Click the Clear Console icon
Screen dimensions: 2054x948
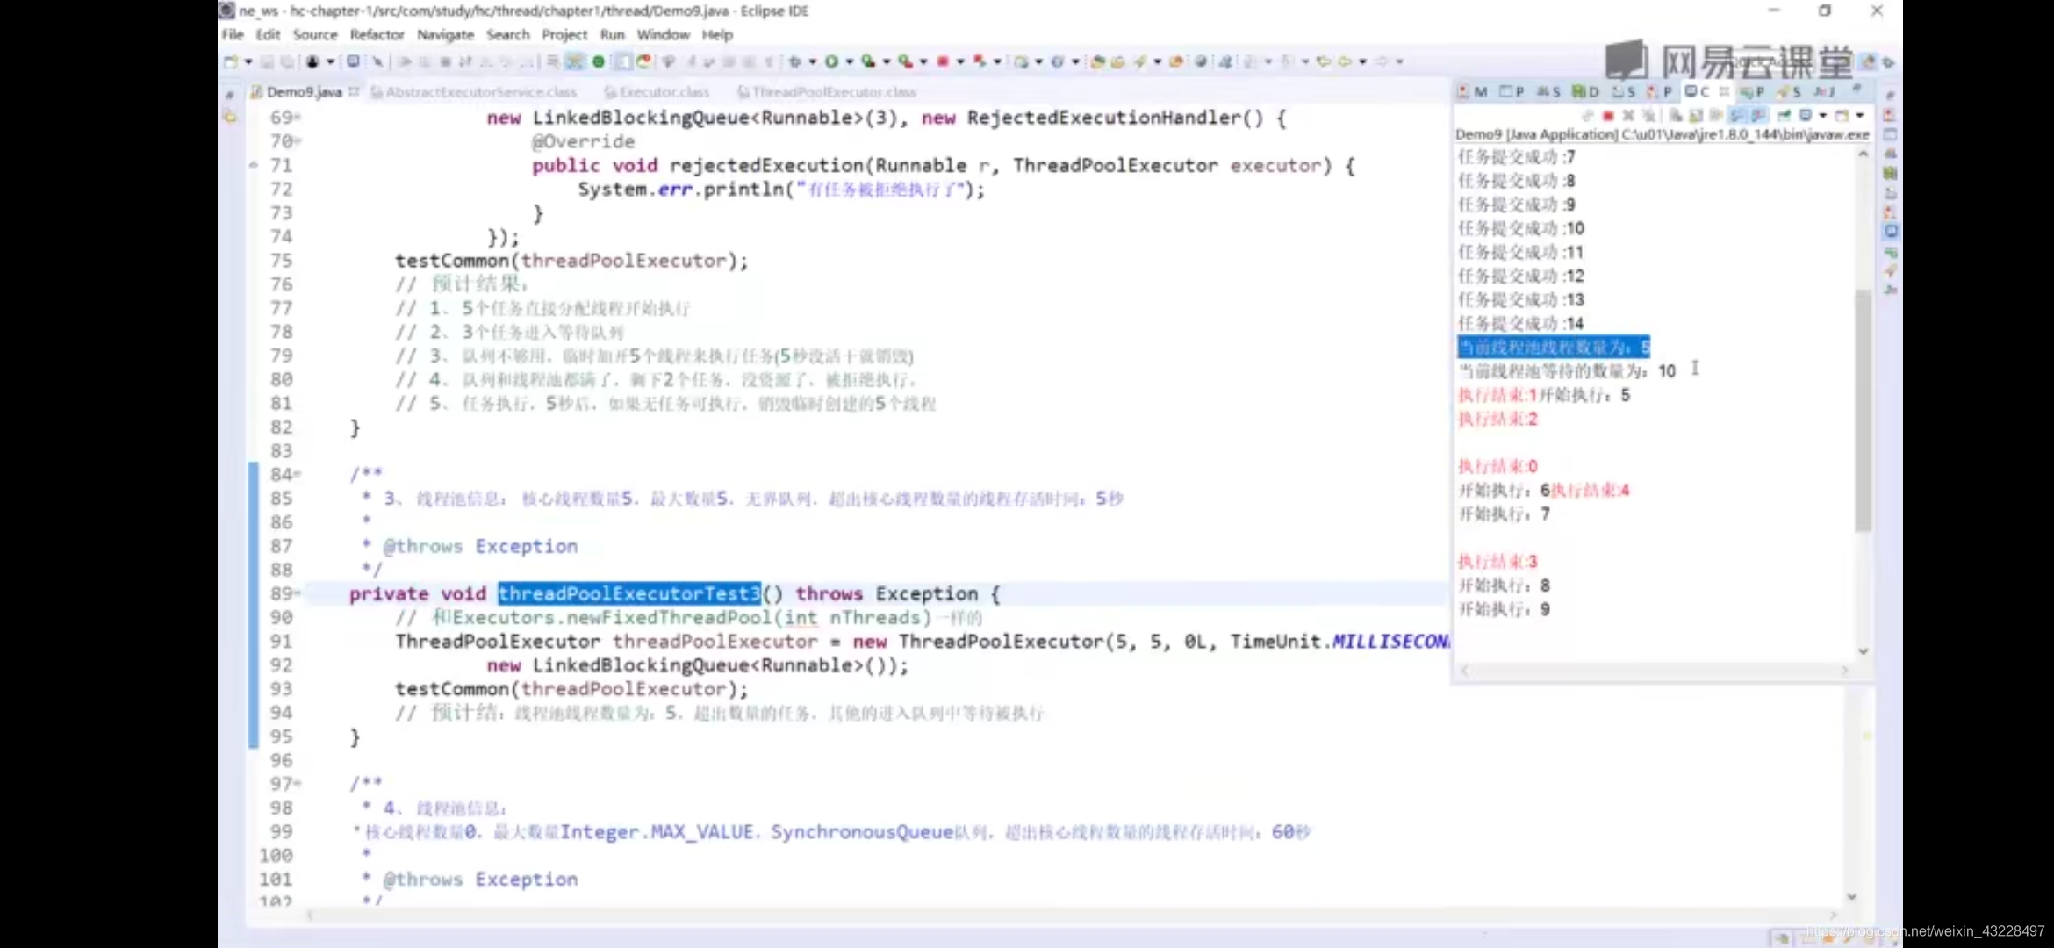point(1675,115)
